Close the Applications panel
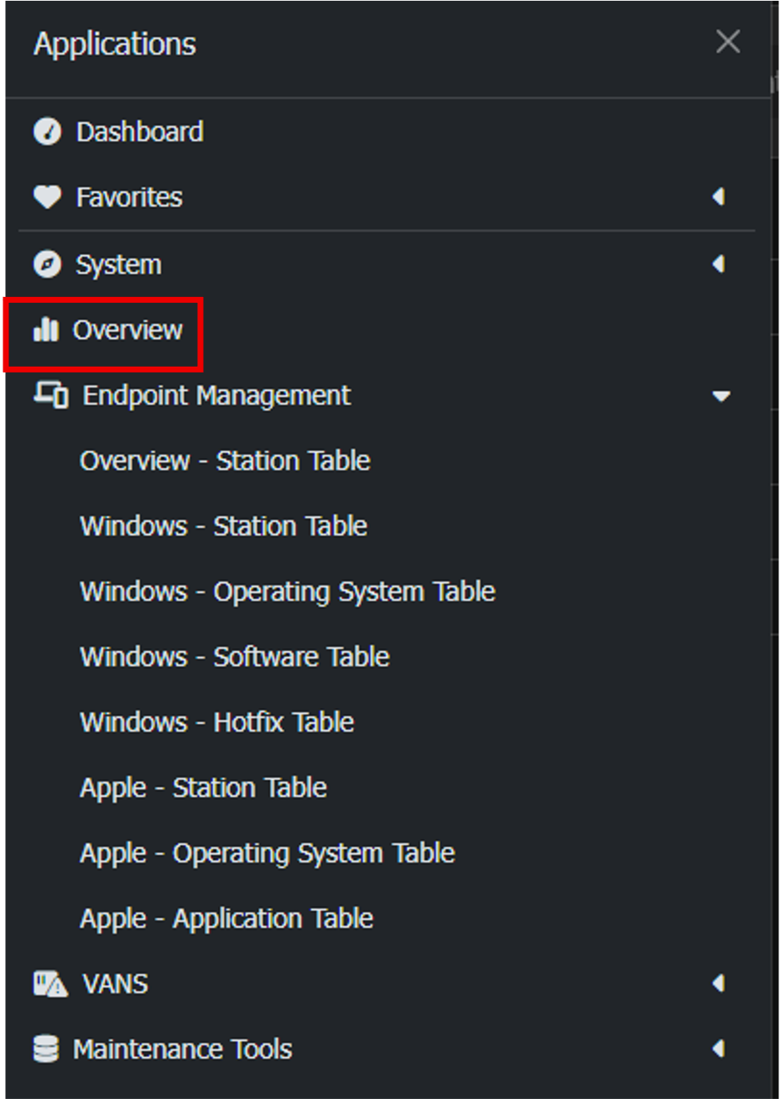Screen dimensions: 780x1099 coord(728,42)
